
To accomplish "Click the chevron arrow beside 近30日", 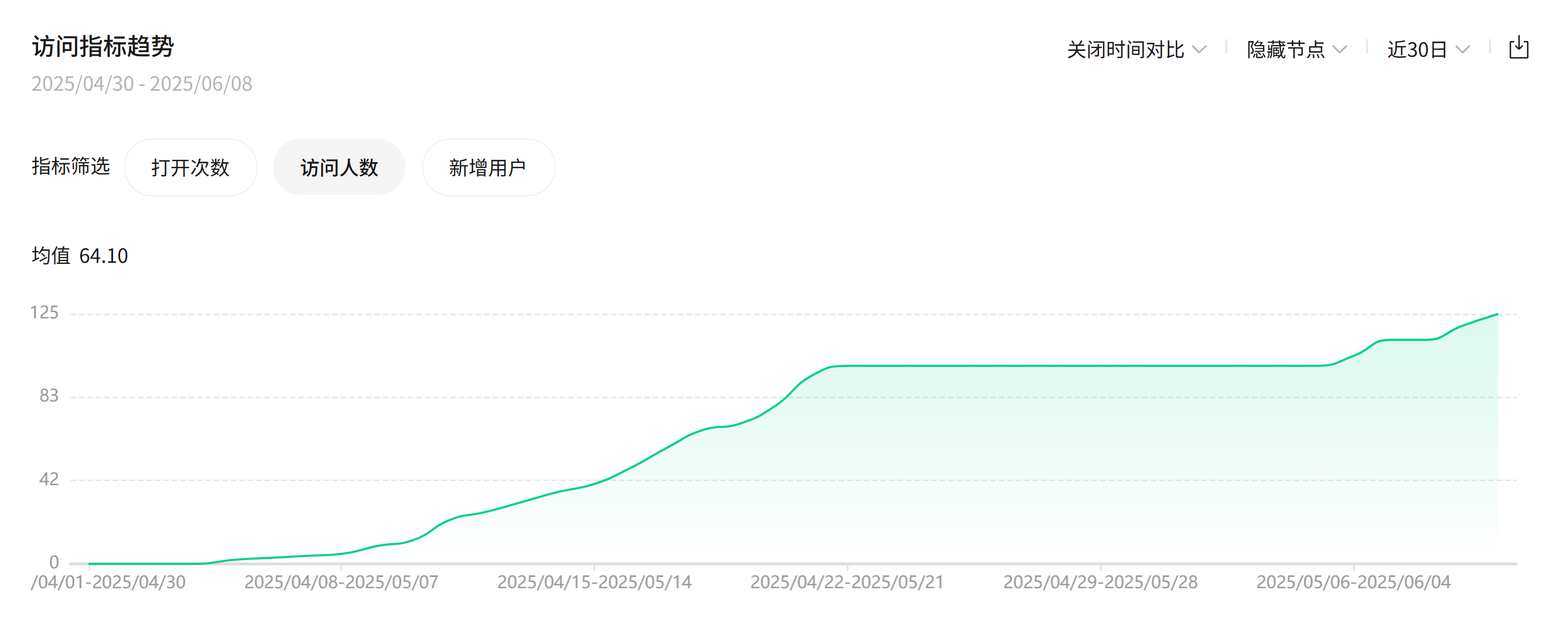I will pos(1463,50).
